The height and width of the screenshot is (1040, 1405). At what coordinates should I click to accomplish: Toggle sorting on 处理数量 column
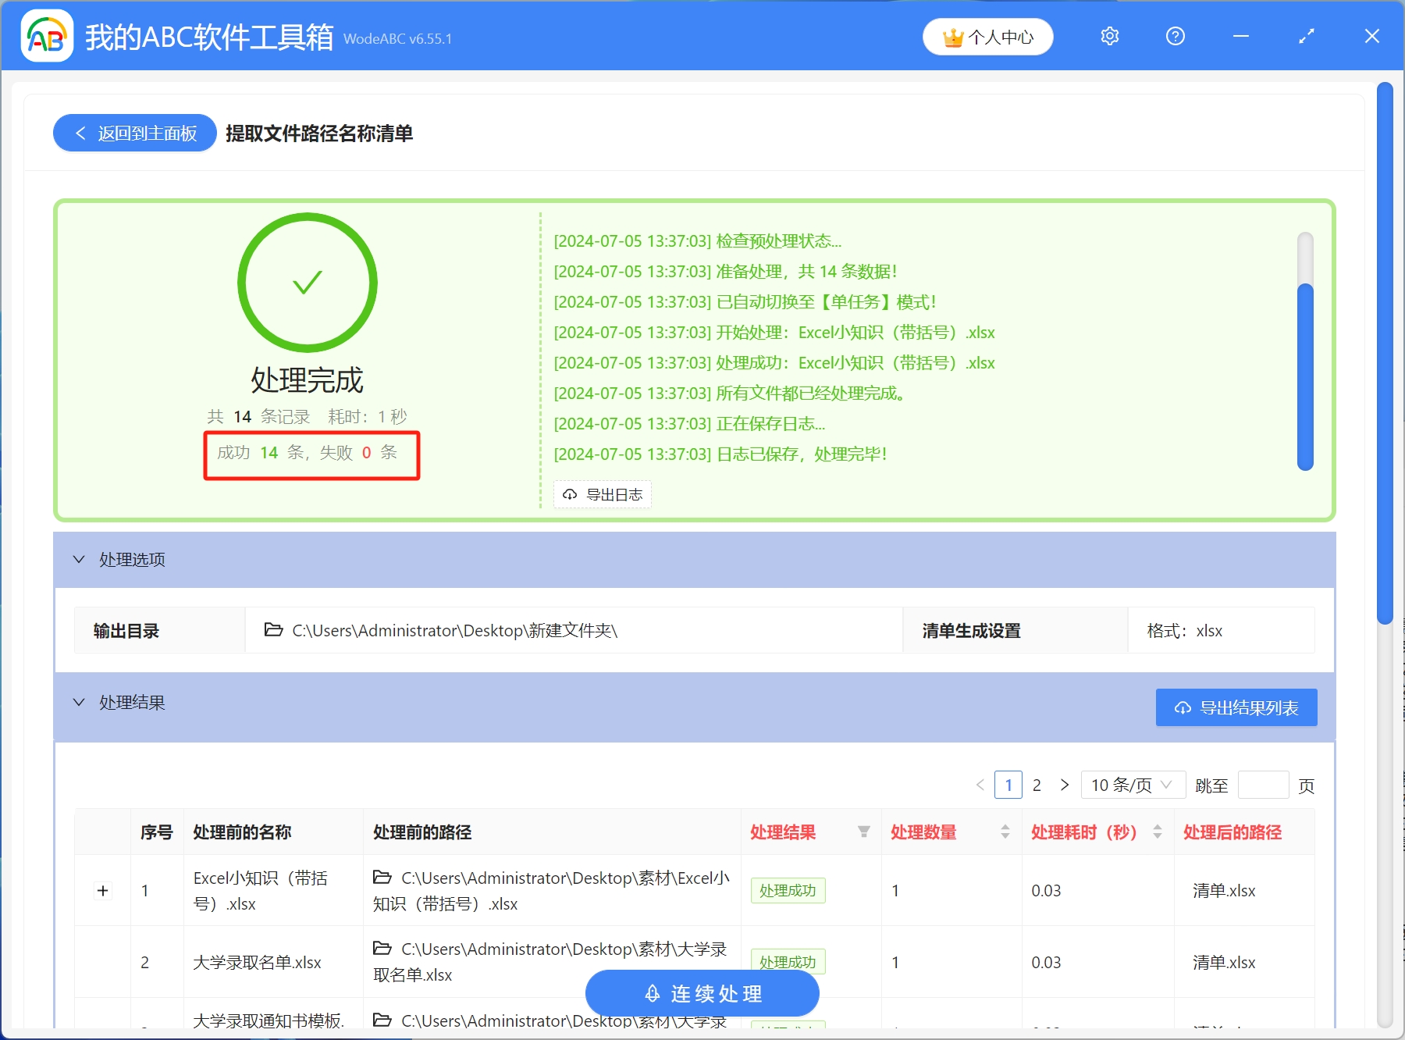[1004, 832]
